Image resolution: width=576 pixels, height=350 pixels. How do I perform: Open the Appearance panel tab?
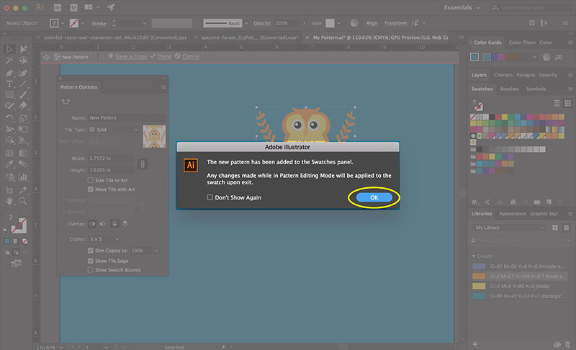[512, 214]
